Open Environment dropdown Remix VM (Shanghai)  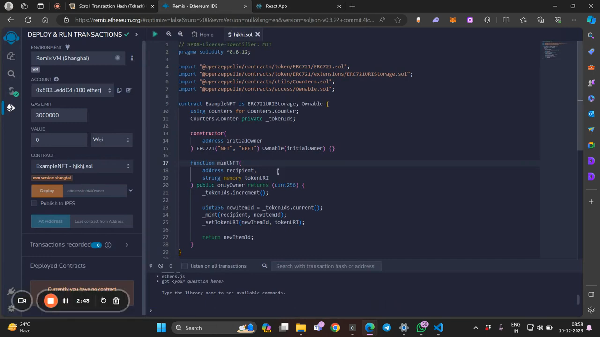78,58
